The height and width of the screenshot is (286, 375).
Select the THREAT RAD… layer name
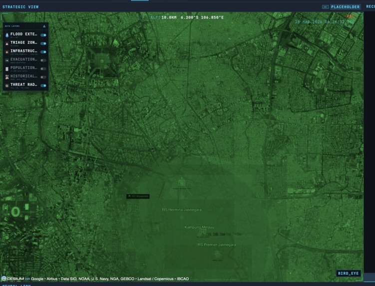click(23, 84)
